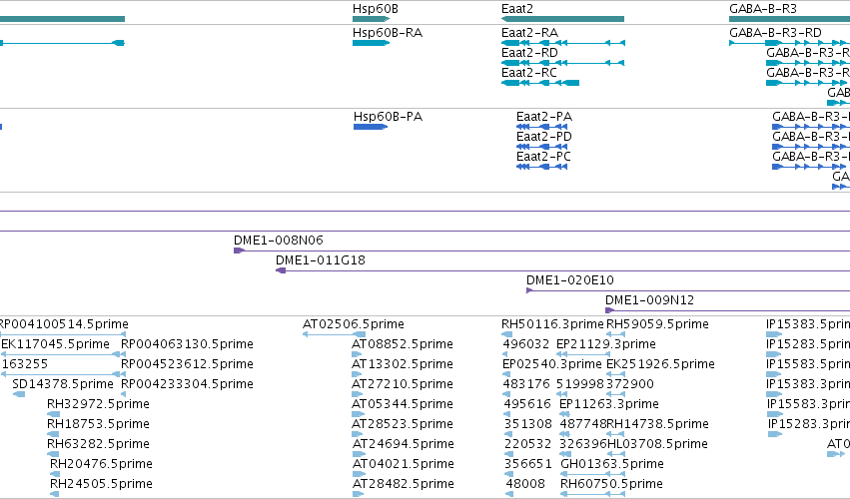Click the 495616 EST label
The height and width of the screenshot is (499, 850).
coord(527,404)
